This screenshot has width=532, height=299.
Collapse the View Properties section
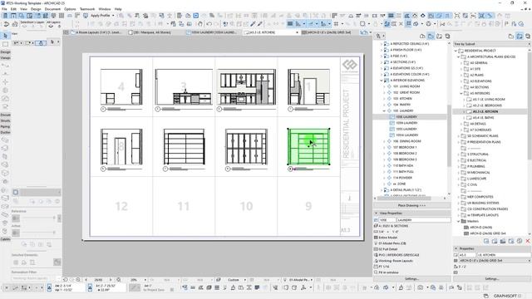[377, 213]
